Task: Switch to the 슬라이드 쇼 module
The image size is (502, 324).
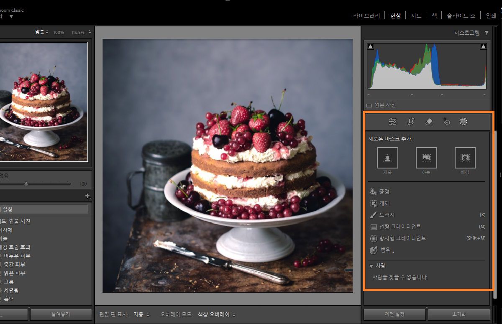Action: pos(461,15)
